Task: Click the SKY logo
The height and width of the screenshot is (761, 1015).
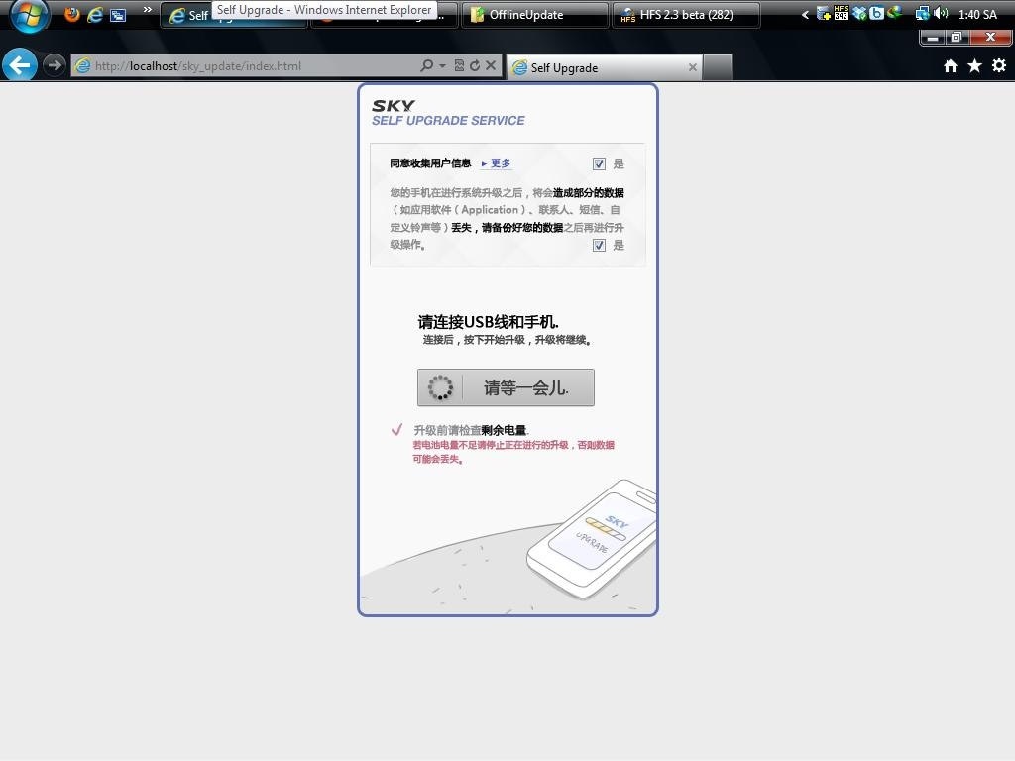Action: 394,105
